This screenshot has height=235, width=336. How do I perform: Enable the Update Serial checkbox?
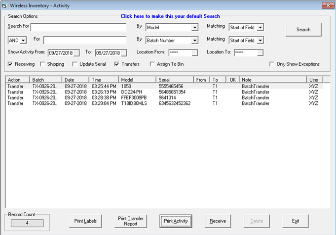pos(75,64)
